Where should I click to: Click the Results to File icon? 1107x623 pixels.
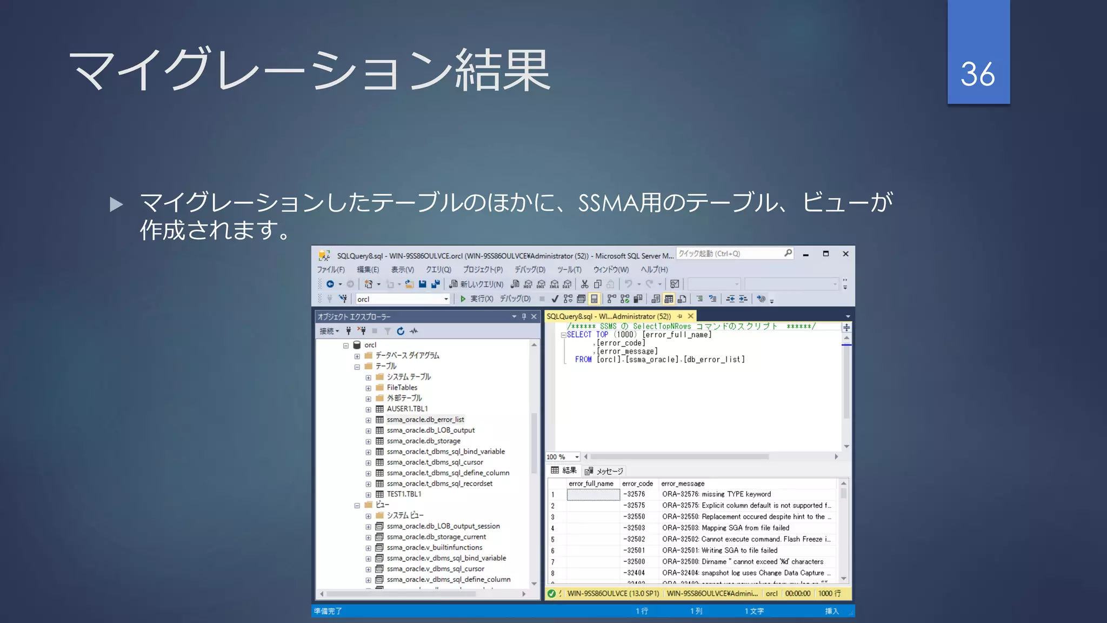coord(682,299)
